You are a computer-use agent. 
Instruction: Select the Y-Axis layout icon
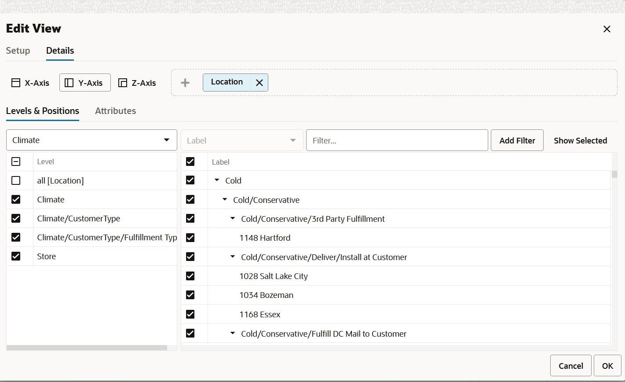click(69, 83)
